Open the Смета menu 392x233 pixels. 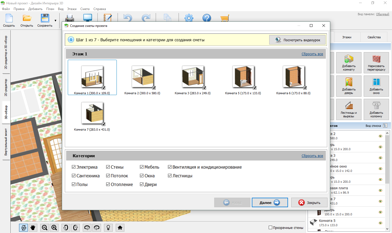click(85, 9)
